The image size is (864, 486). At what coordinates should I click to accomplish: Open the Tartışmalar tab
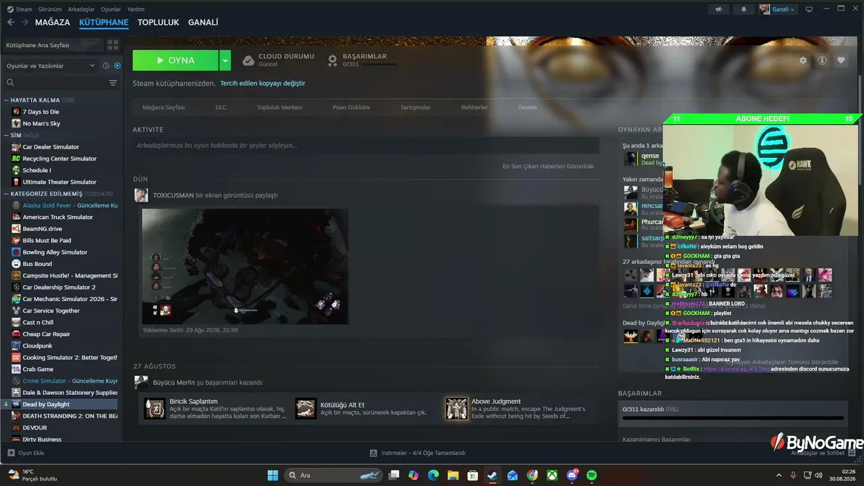click(415, 107)
